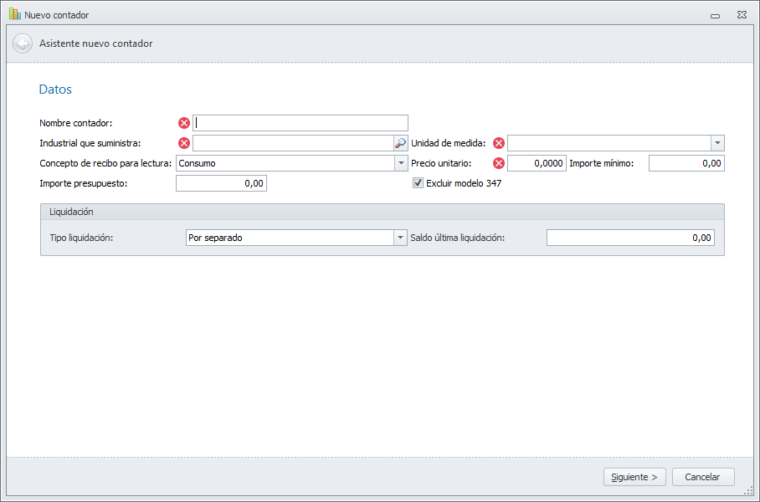
Task: Expand the Concepto de recibo para lectura dropdown
Action: (401, 163)
